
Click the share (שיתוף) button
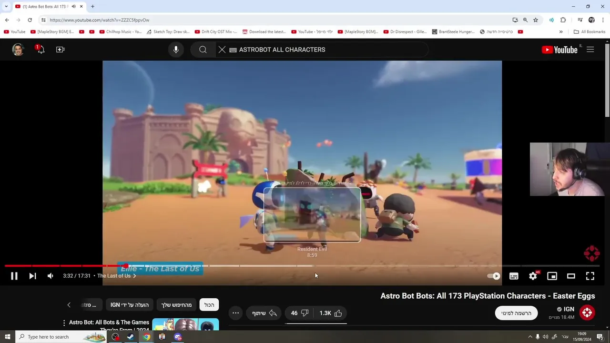[x=264, y=313]
